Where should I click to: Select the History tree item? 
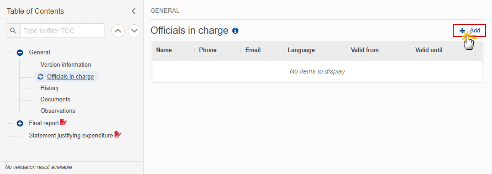tap(50, 88)
